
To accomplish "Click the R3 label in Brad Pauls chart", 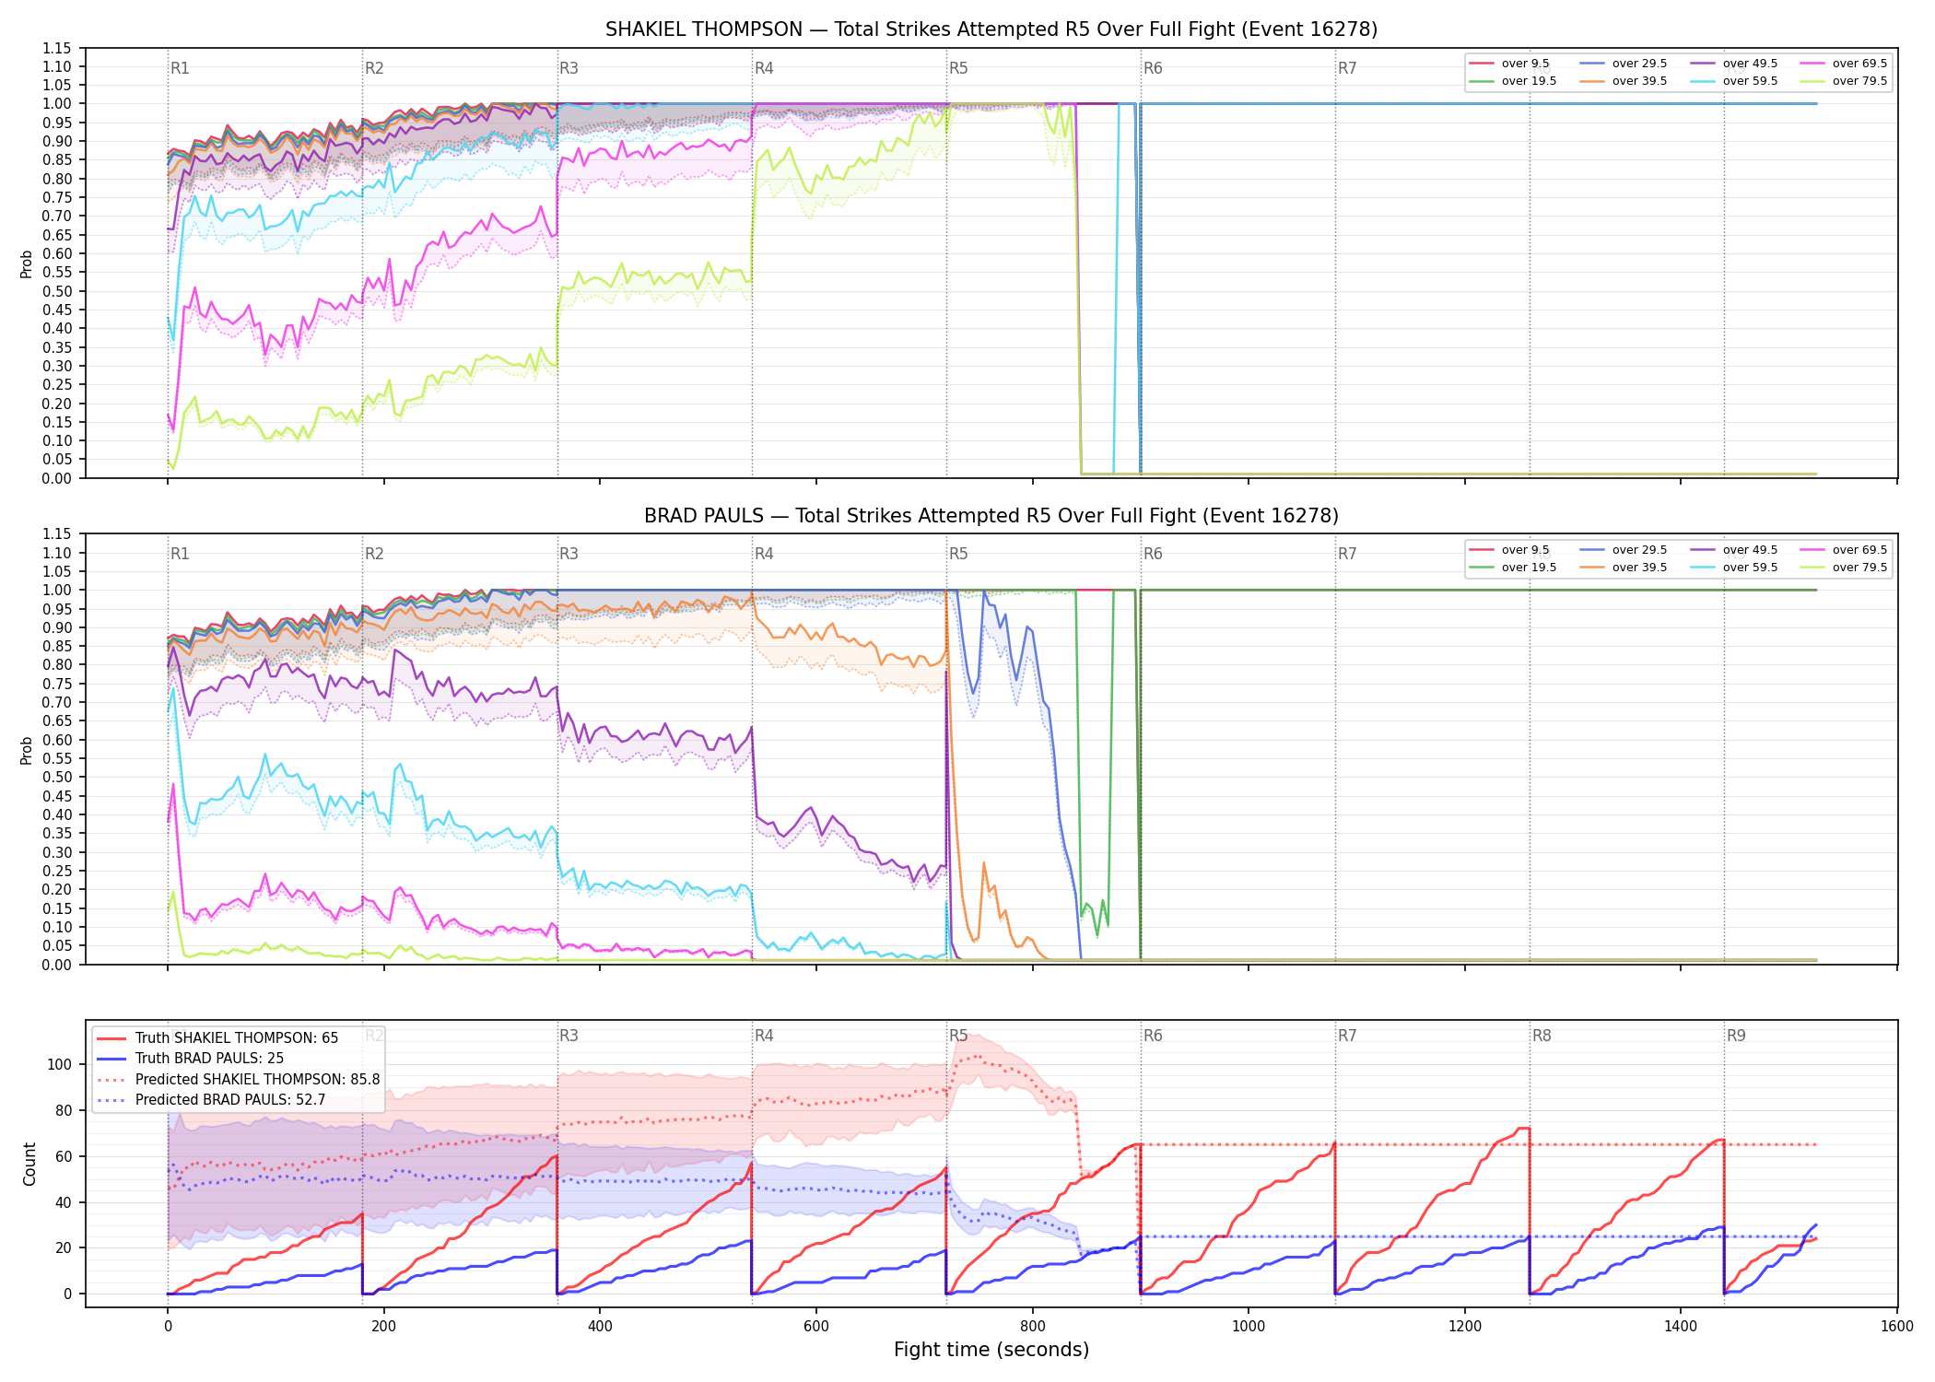I will (x=569, y=554).
